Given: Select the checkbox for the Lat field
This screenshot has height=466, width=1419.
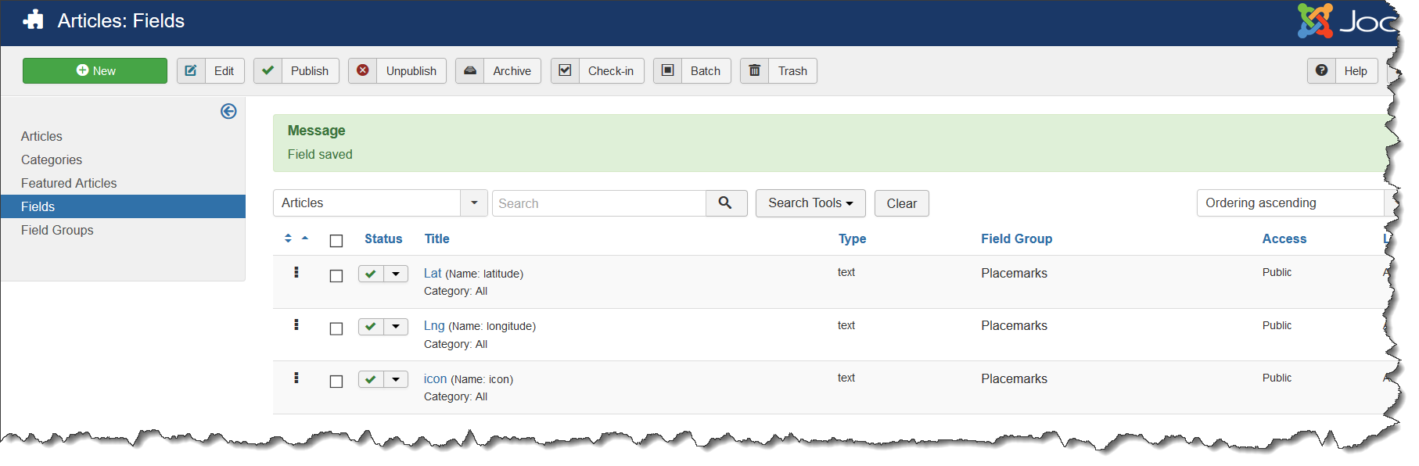Looking at the screenshot, I should [336, 276].
